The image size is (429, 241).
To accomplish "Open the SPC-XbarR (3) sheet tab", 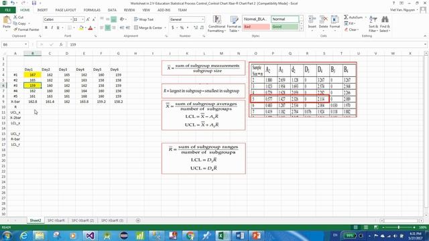I will 112,220.
